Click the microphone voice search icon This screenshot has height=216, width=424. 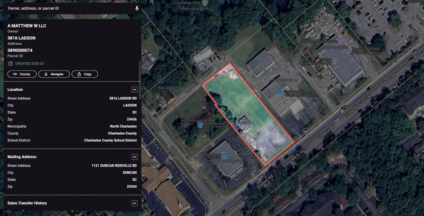pos(137,8)
